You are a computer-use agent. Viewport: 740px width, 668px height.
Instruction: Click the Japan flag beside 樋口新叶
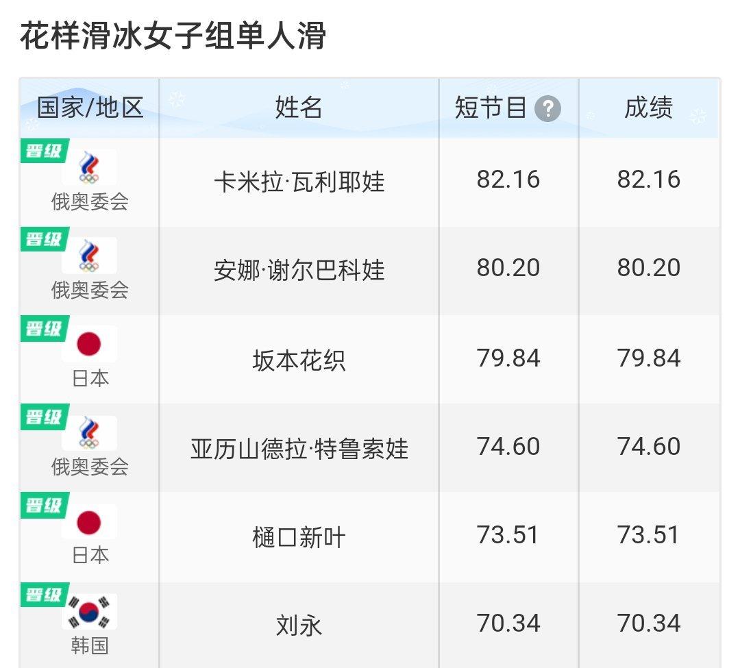(89, 522)
